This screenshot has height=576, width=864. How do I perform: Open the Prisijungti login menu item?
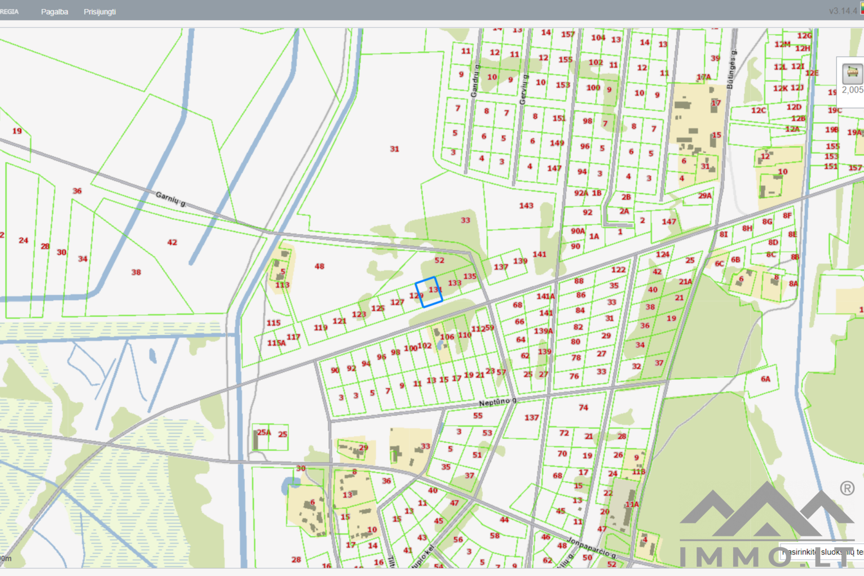point(99,12)
